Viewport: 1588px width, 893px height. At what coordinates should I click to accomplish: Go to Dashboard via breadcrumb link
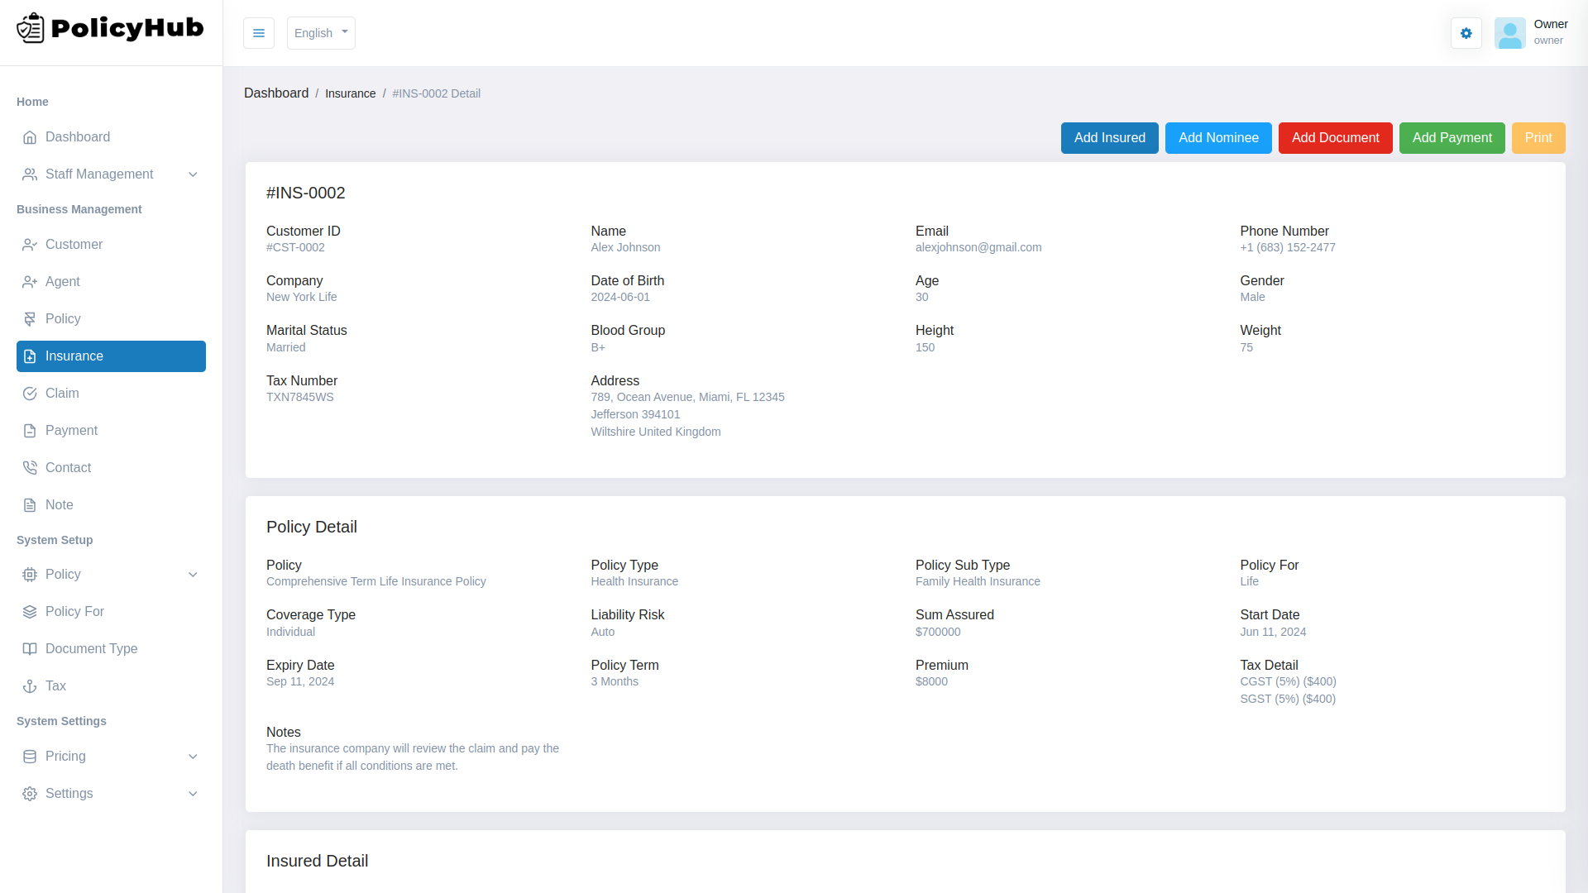click(x=276, y=93)
